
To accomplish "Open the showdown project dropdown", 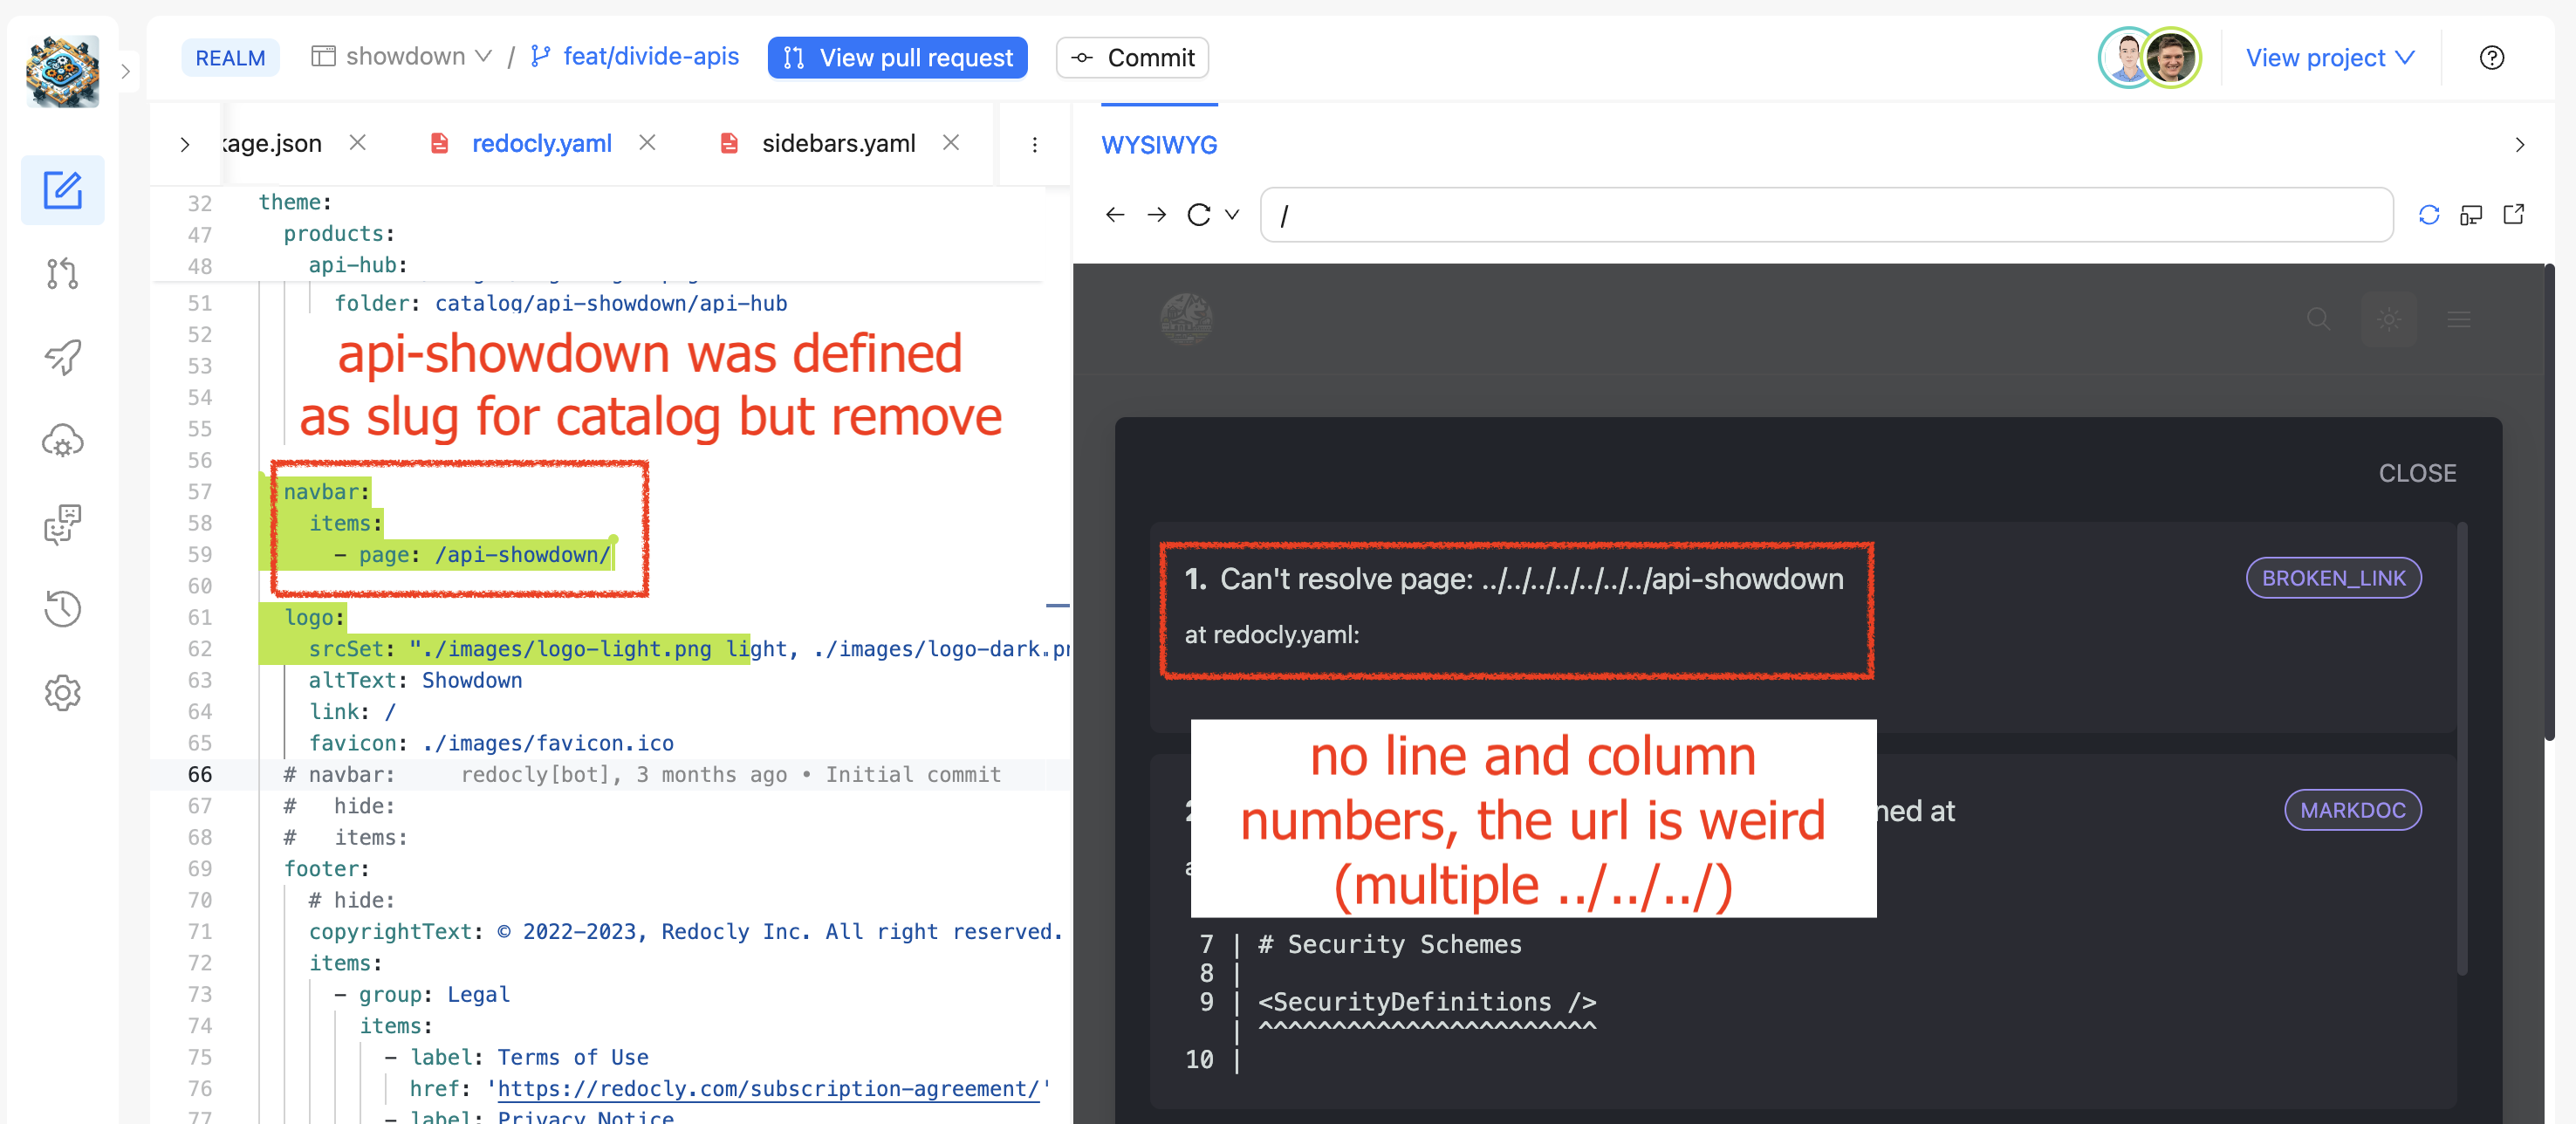I will (x=401, y=57).
